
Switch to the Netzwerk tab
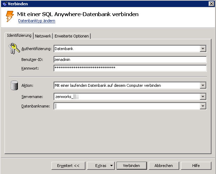click(x=43, y=36)
